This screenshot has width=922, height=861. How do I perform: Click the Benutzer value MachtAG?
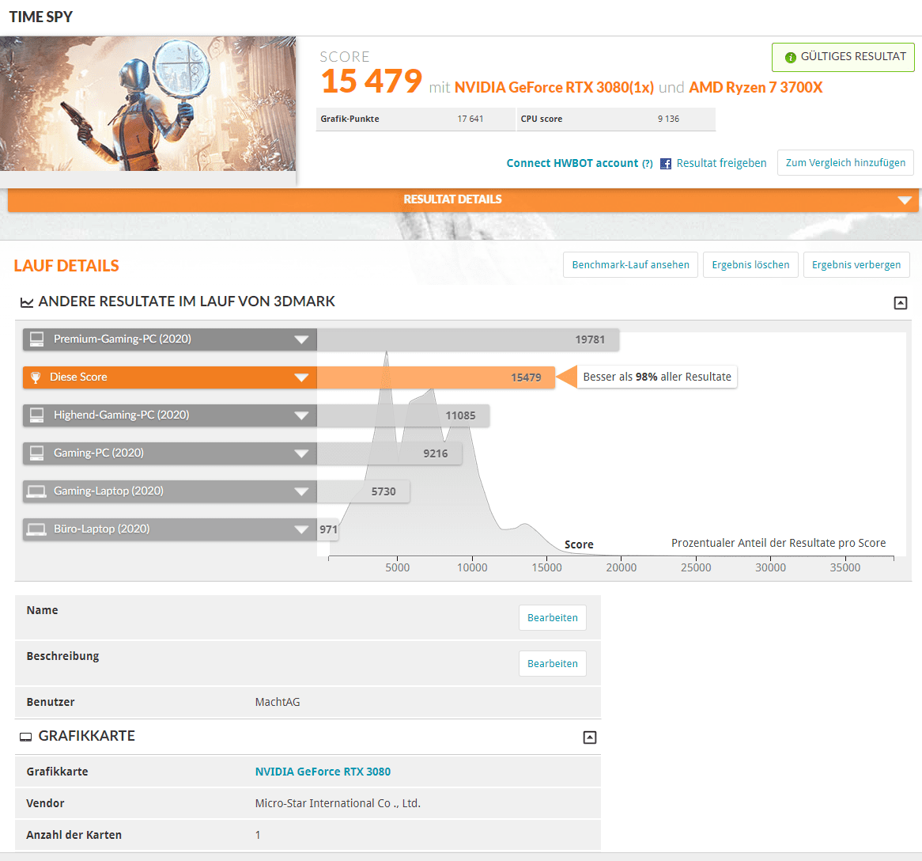click(278, 702)
